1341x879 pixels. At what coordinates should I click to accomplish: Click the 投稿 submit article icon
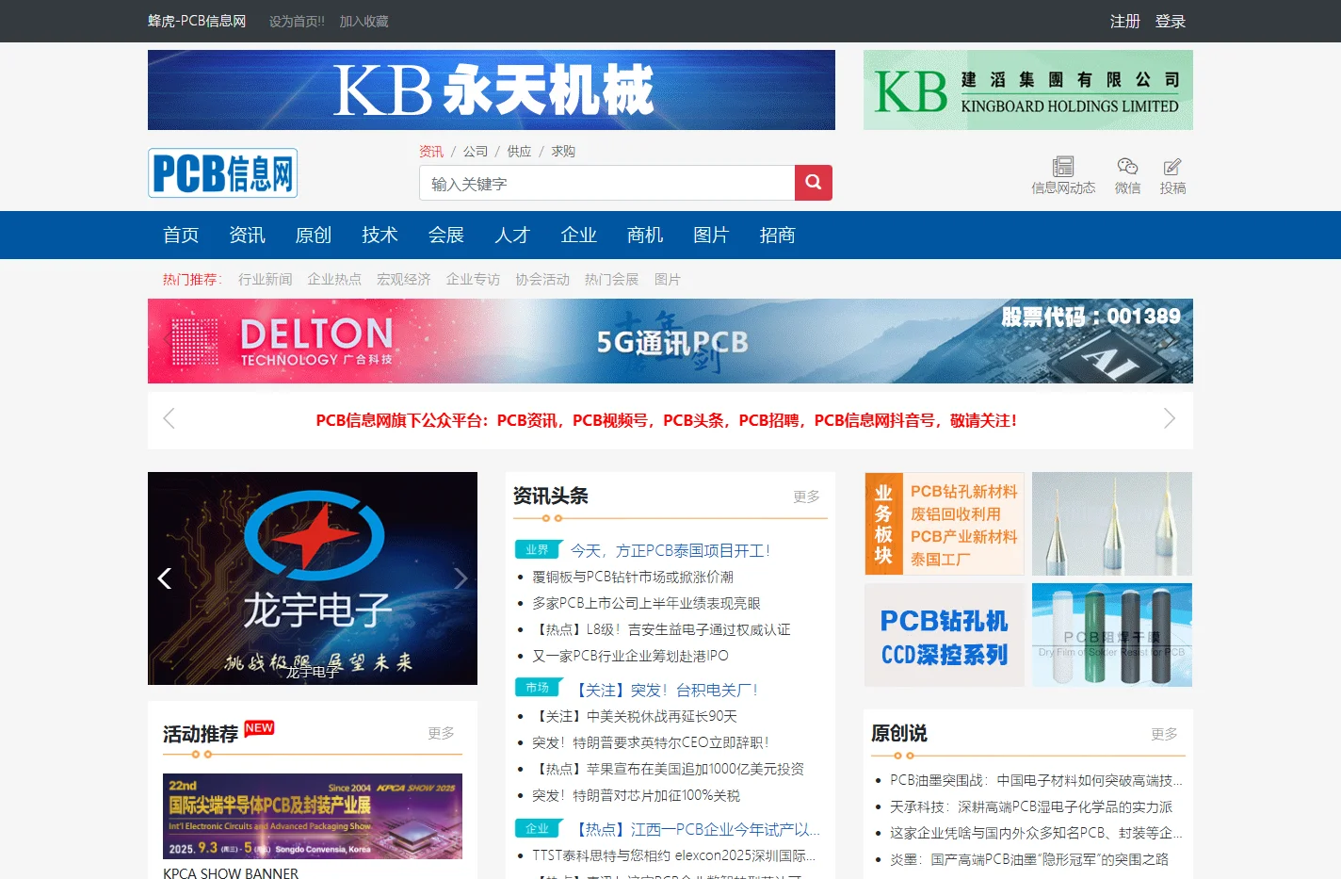(x=1172, y=175)
